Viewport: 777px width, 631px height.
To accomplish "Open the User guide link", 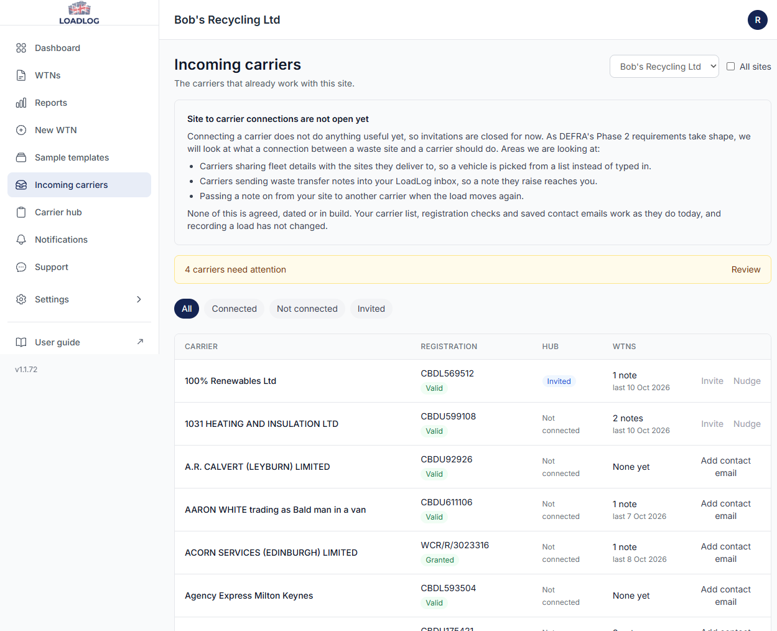I will coord(79,342).
